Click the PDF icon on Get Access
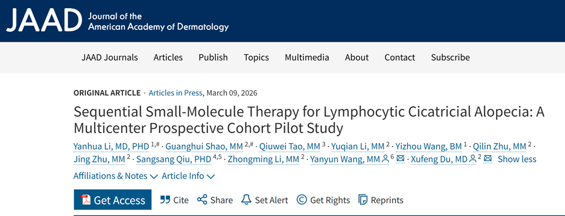 86,200
